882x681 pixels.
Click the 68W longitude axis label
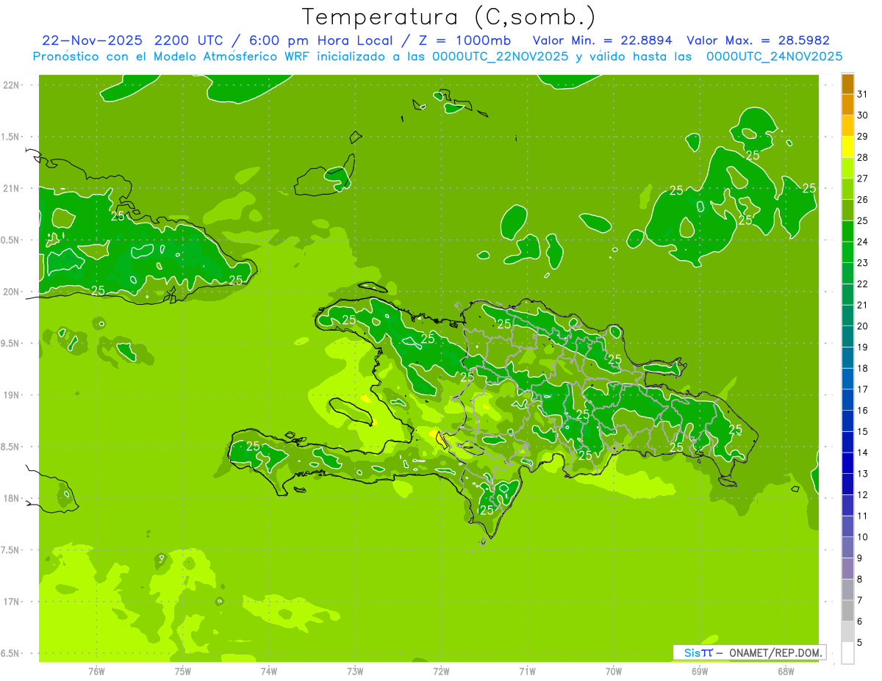pyautogui.click(x=786, y=671)
